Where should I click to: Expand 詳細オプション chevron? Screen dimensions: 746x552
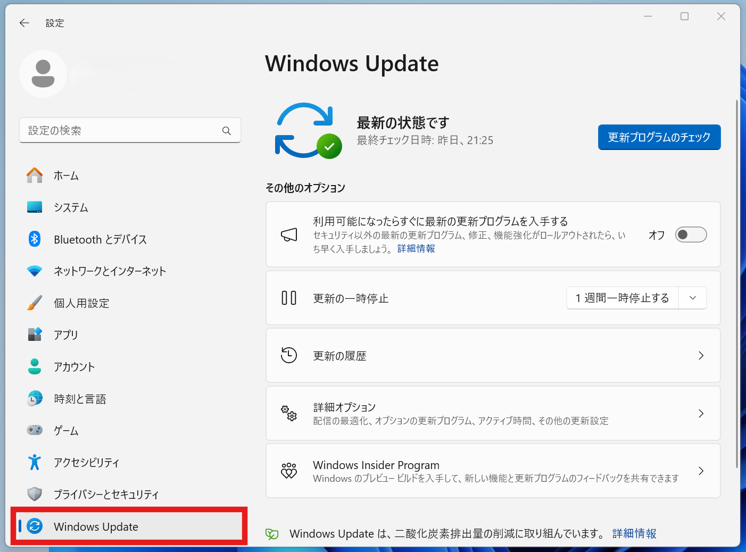click(x=701, y=413)
